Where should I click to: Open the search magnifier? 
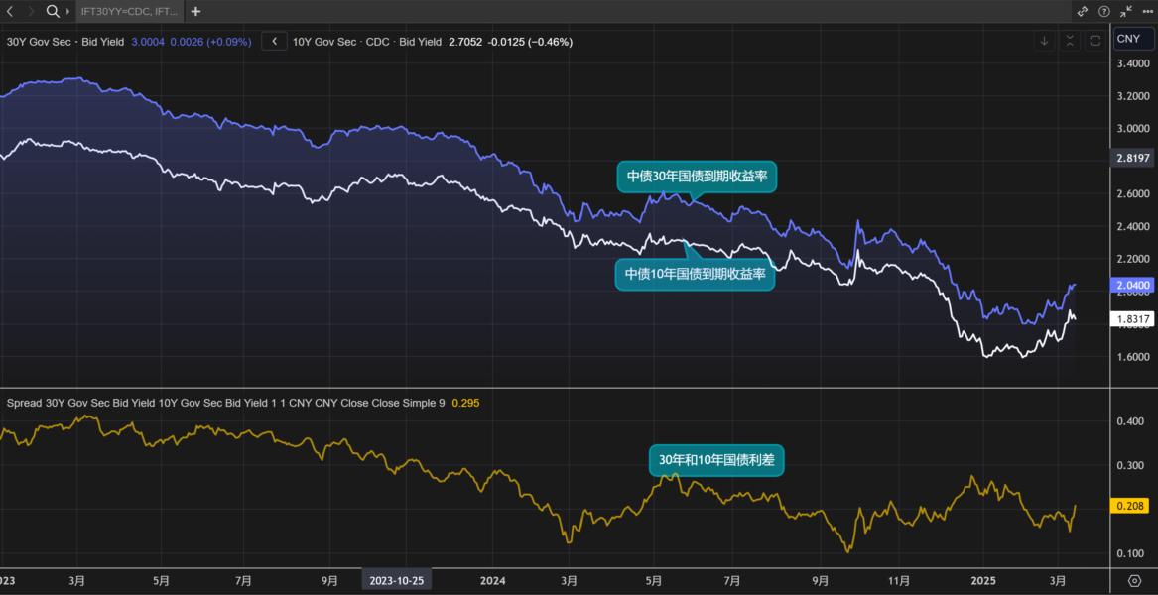click(53, 11)
